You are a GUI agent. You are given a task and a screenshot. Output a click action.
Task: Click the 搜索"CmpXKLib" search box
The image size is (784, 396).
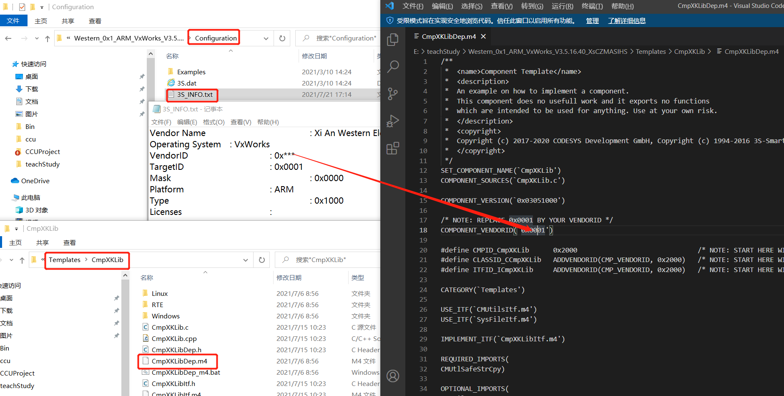[328, 260]
